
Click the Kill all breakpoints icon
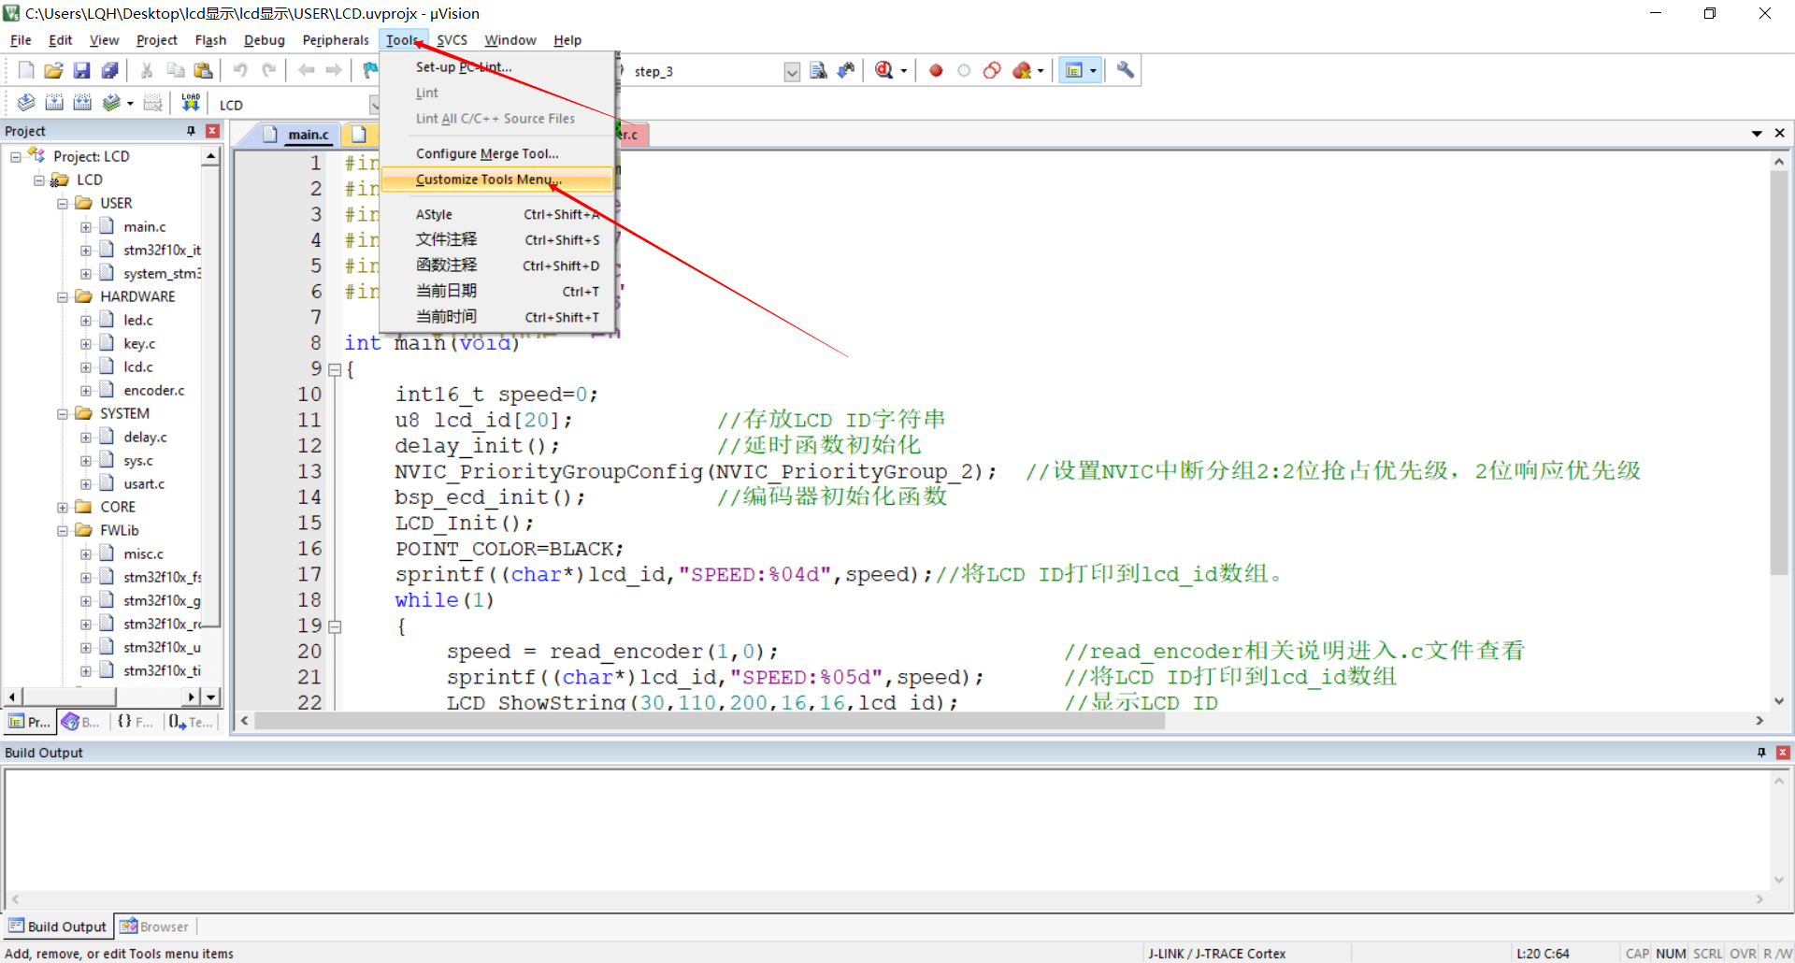[x=1022, y=71]
